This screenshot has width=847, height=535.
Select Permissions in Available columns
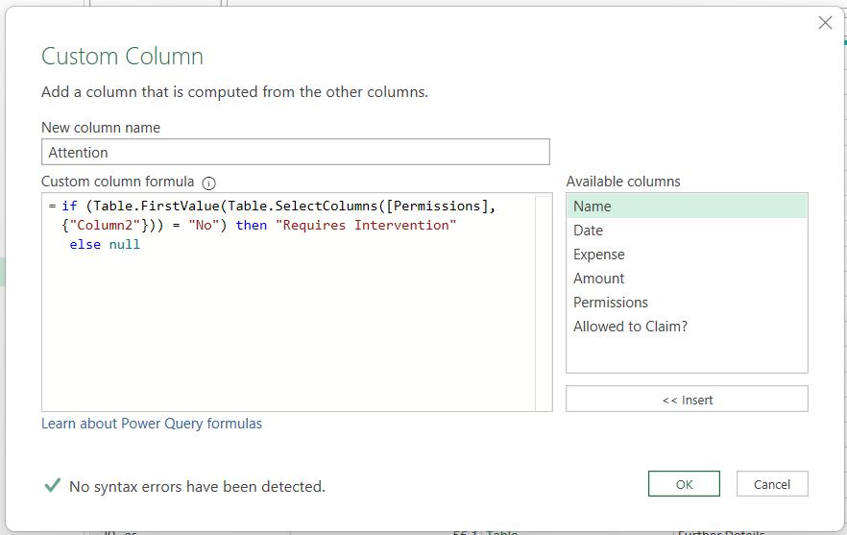(x=687, y=303)
